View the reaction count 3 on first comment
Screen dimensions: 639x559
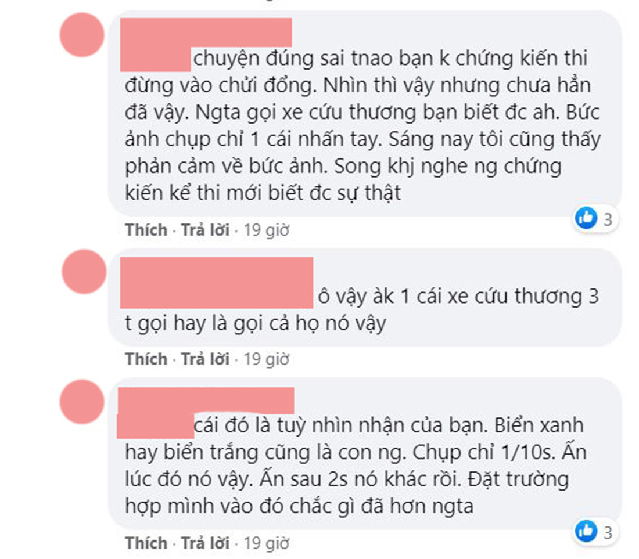(x=608, y=220)
